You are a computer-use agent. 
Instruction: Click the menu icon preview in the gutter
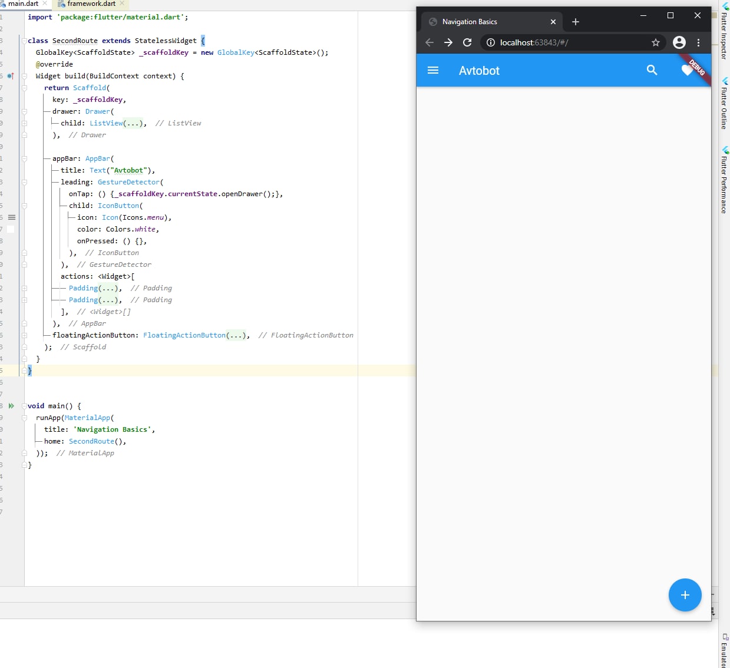(11, 217)
